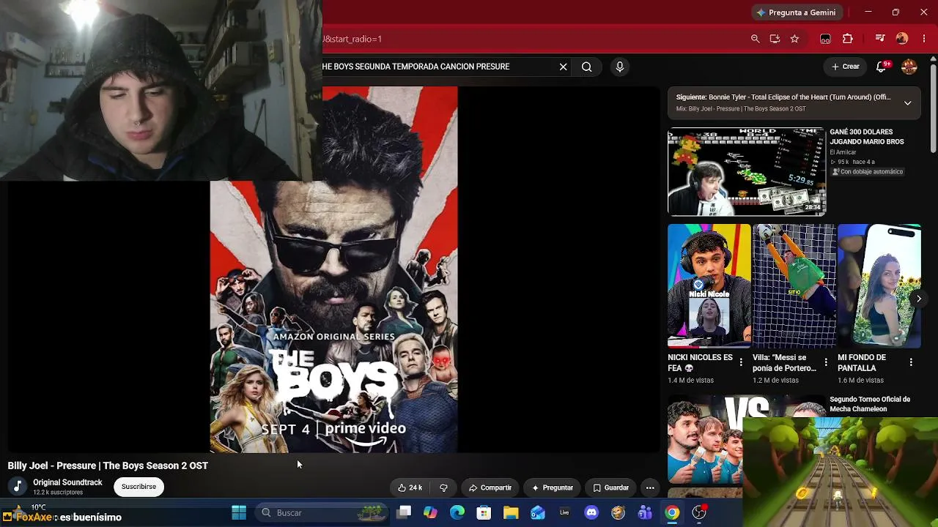This screenshot has height=527, width=938.
Task: Run search with the magnifier button
Action: (587, 67)
